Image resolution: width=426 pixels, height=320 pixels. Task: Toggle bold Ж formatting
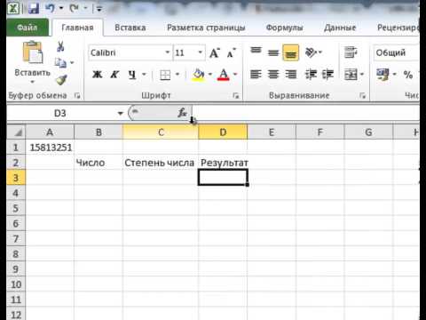pyautogui.click(x=97, y=74)
